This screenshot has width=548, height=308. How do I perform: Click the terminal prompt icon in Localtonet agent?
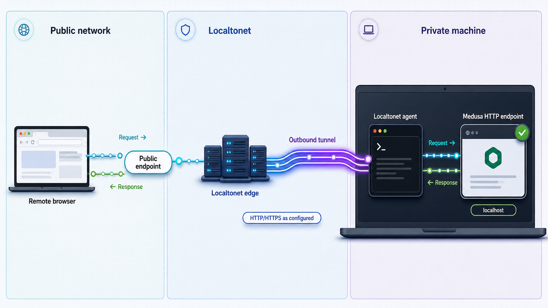381,147
